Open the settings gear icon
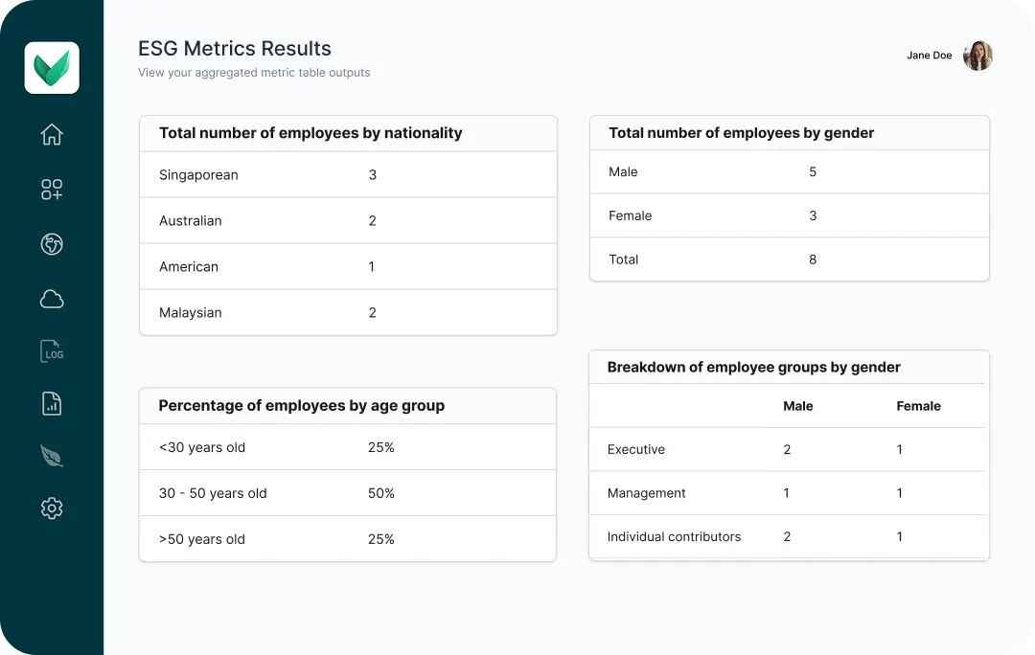Image resolution: width=1035 pixels, height=655 pixels. 52,508
